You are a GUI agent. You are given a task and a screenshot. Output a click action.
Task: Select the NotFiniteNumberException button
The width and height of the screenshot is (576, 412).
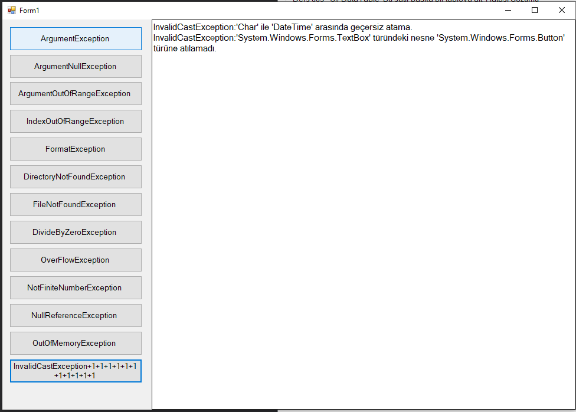click(x=76, y=287)
